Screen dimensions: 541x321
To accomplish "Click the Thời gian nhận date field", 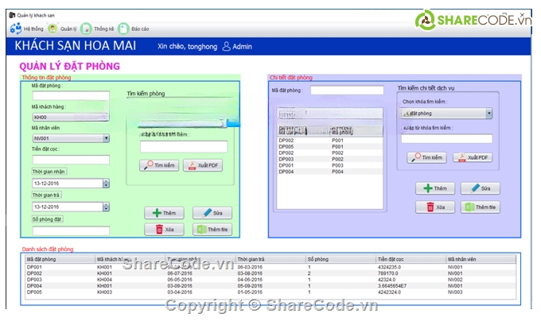I will pos(68,184).
